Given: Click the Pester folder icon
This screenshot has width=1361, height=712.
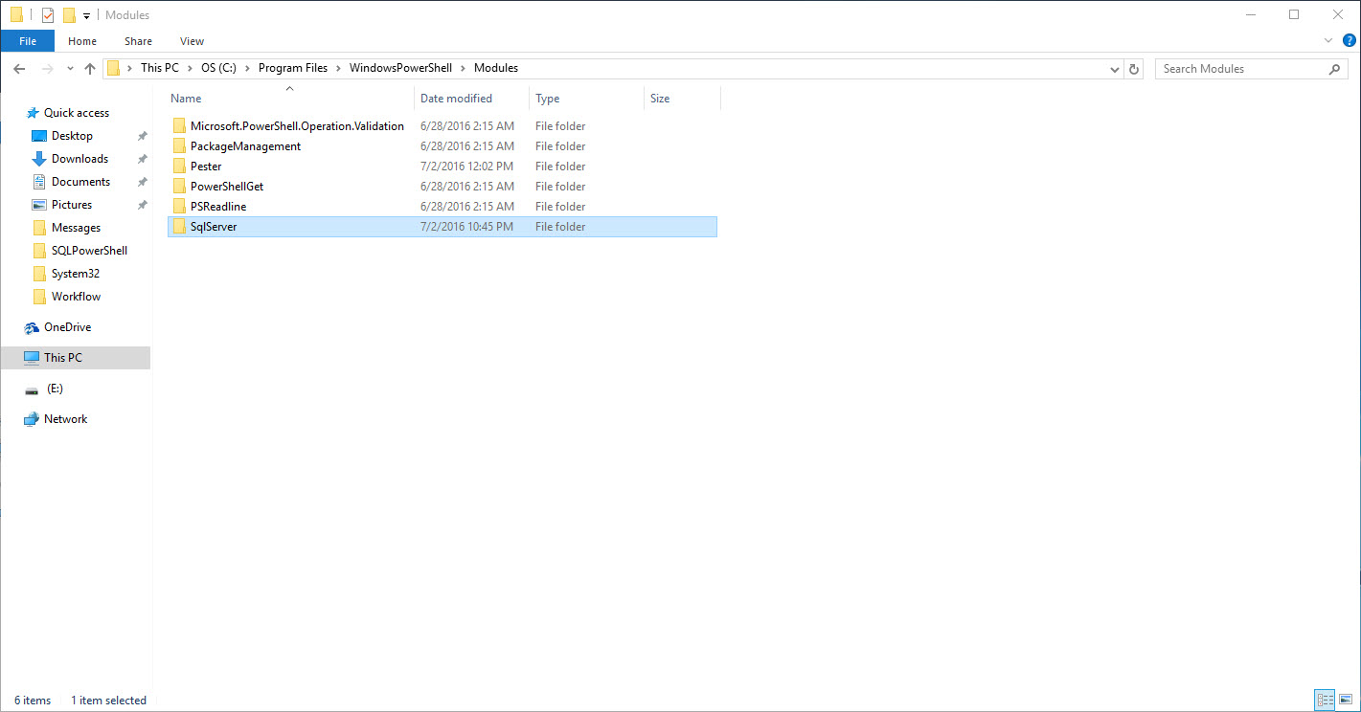Looking at the screenshot, I should (179, 166).
